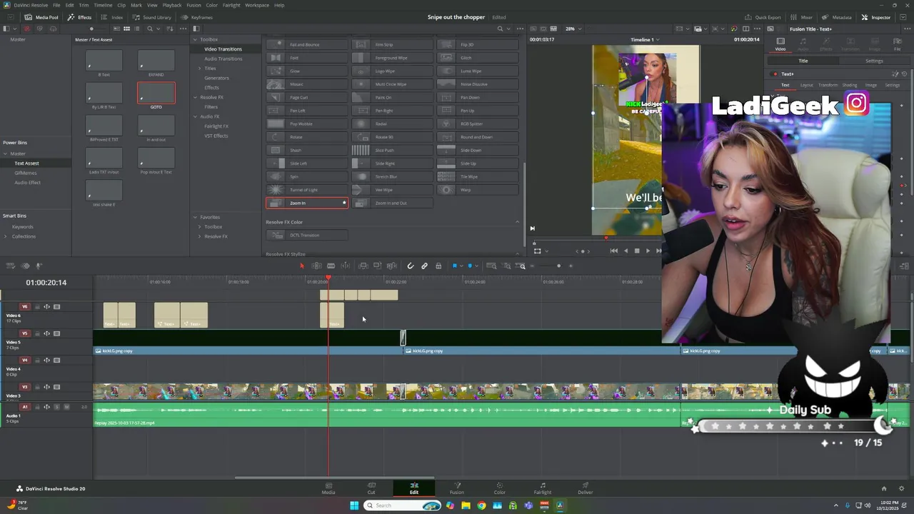The width and height of the screenshot is (914, 514).
Task: Select the Trim Edit Mode tool
Action: pyautogui.click(x=316, y=266)
